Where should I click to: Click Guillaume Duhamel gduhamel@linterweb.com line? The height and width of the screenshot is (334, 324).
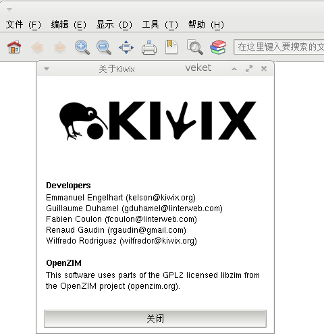134,208
